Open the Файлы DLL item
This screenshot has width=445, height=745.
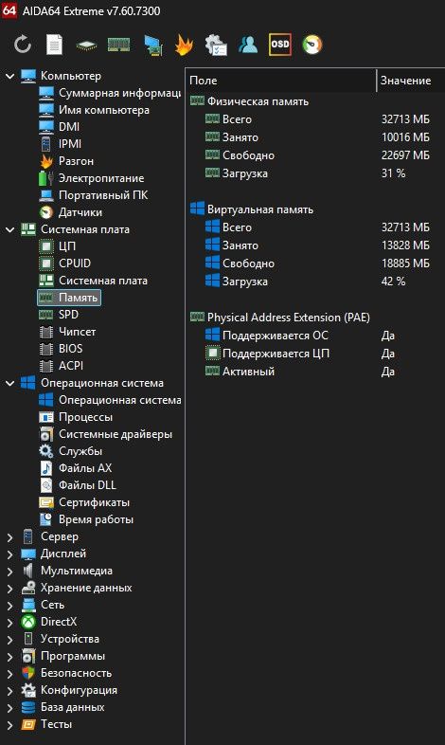click(78, 485)
